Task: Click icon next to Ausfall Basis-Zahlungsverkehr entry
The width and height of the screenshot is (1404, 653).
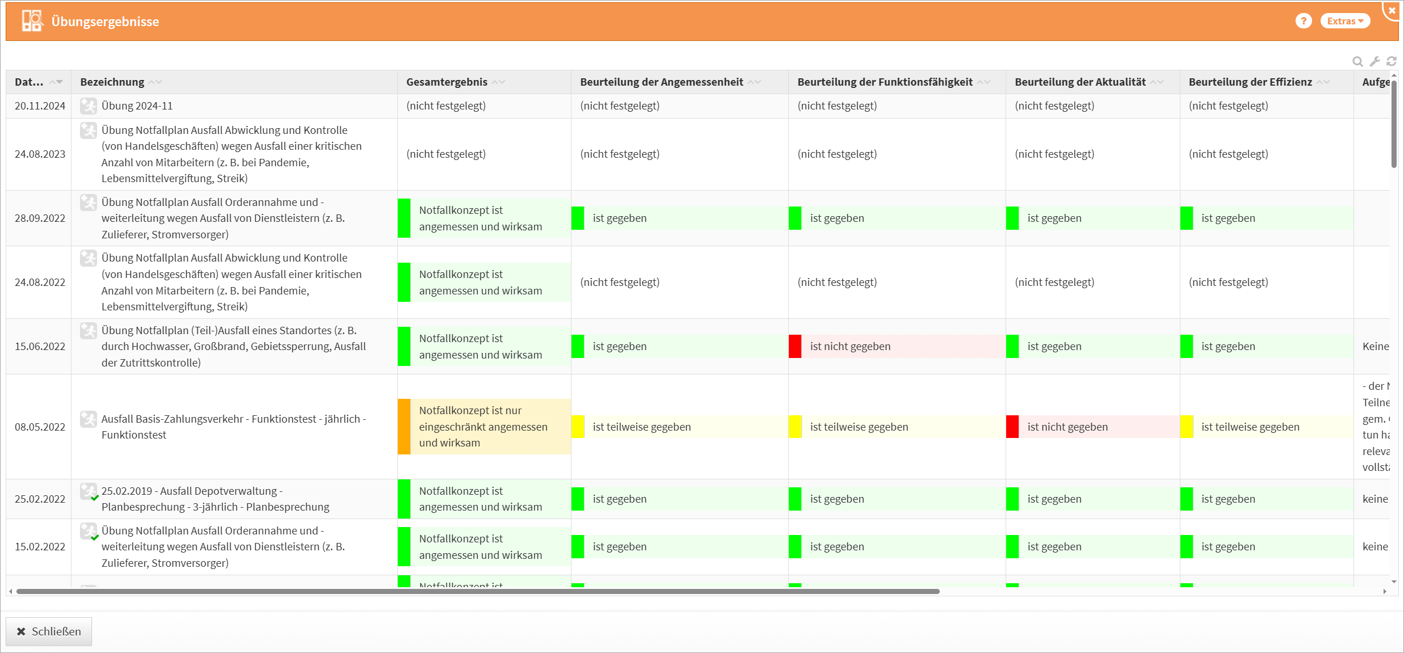Action: (89, 419)
